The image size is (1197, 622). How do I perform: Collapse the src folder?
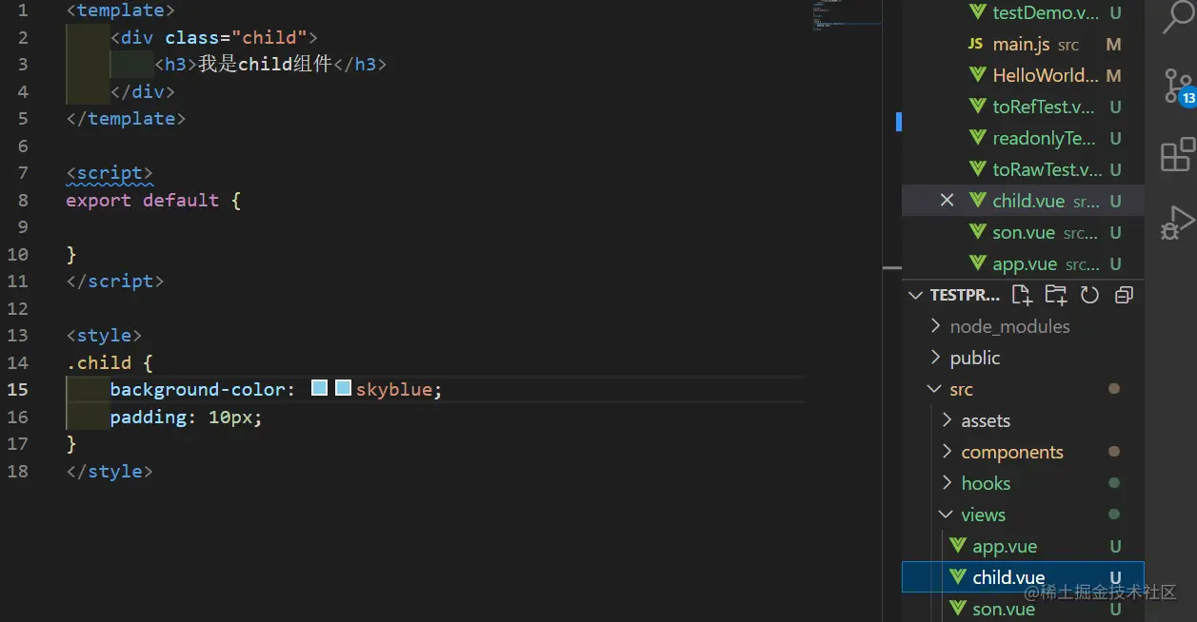pyautogui.click(x=961, y=389)
